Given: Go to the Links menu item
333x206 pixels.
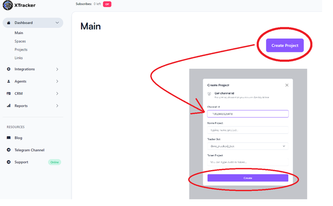Looking at the screenshot, I should click(19, 58).
